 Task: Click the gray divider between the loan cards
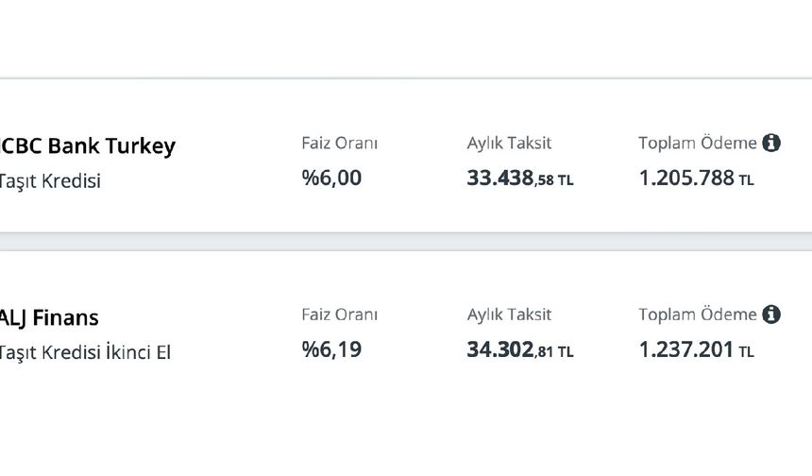click(406, 242)
